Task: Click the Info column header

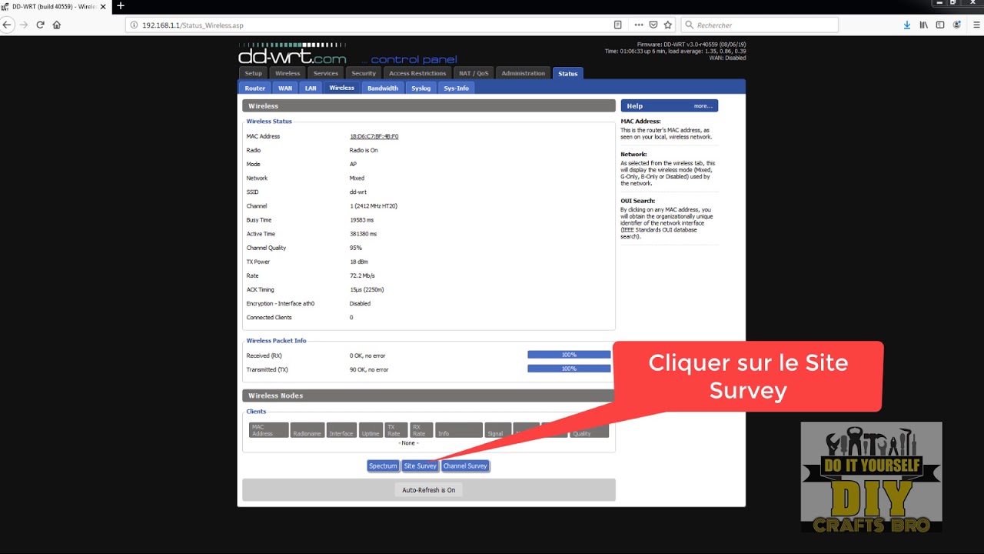Action: pos(459,430)
